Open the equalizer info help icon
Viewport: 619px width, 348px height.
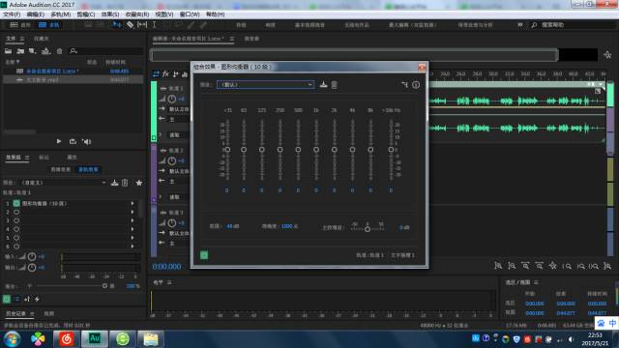[x=416, y=84]
